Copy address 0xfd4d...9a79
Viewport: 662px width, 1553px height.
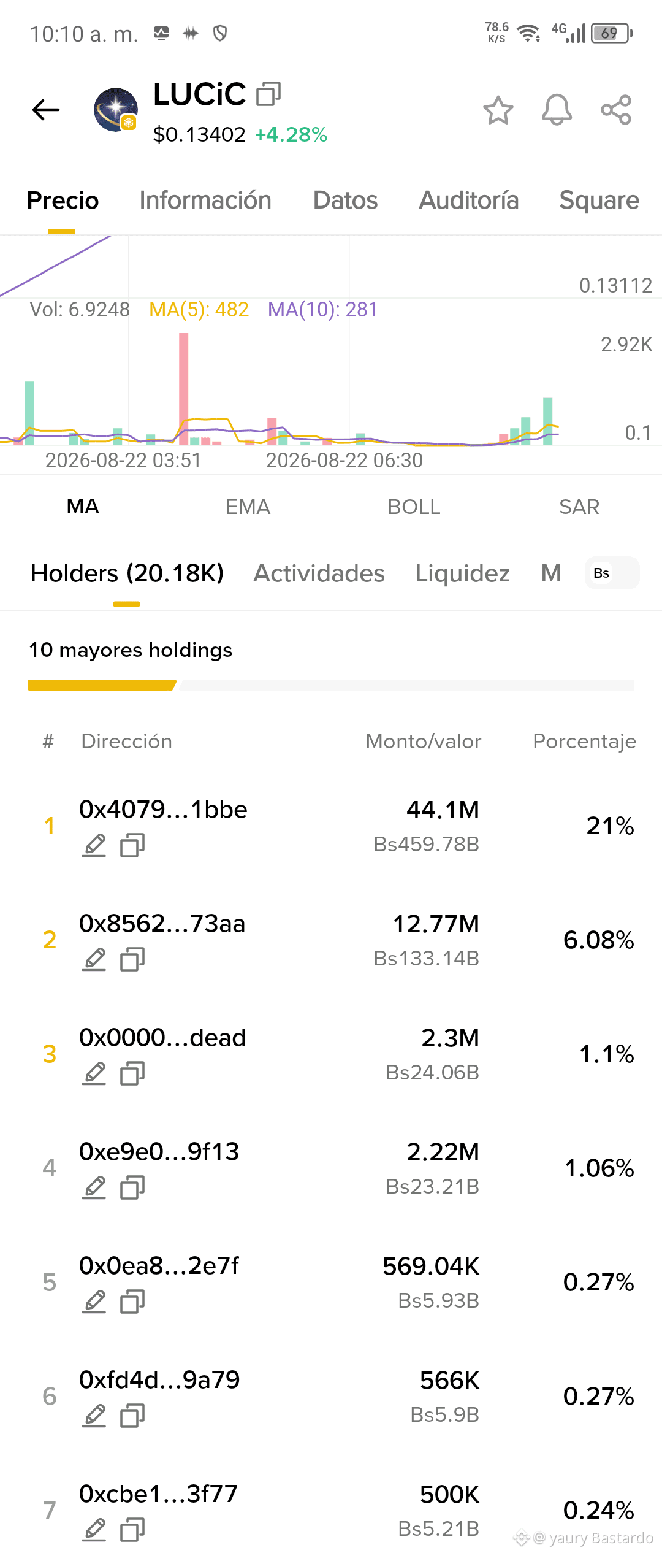click(132, 1416)
